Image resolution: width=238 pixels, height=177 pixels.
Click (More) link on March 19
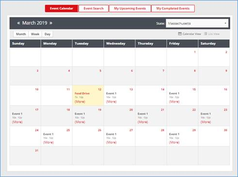point(80,122)
